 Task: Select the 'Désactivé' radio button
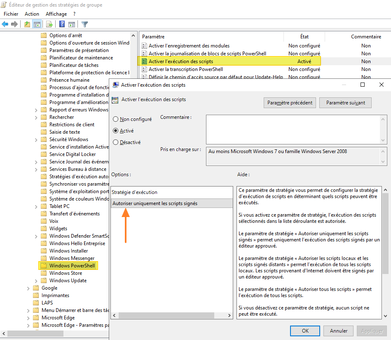tap(117, 142)
